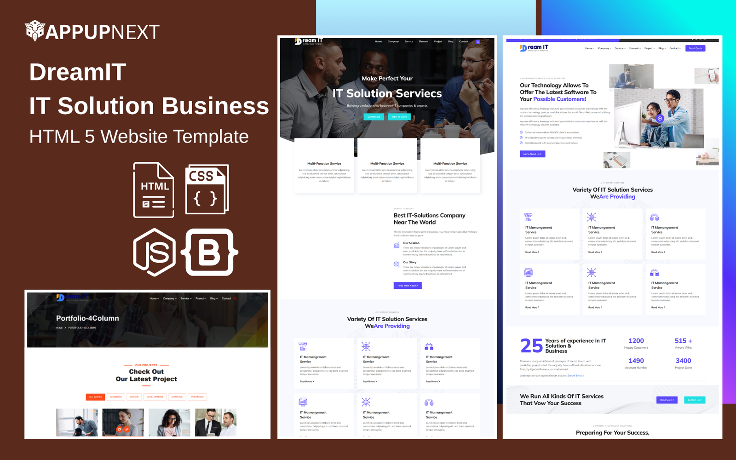Click the Get A Quote button
Viewport: 736px width, 460px height.
(695, 48)
